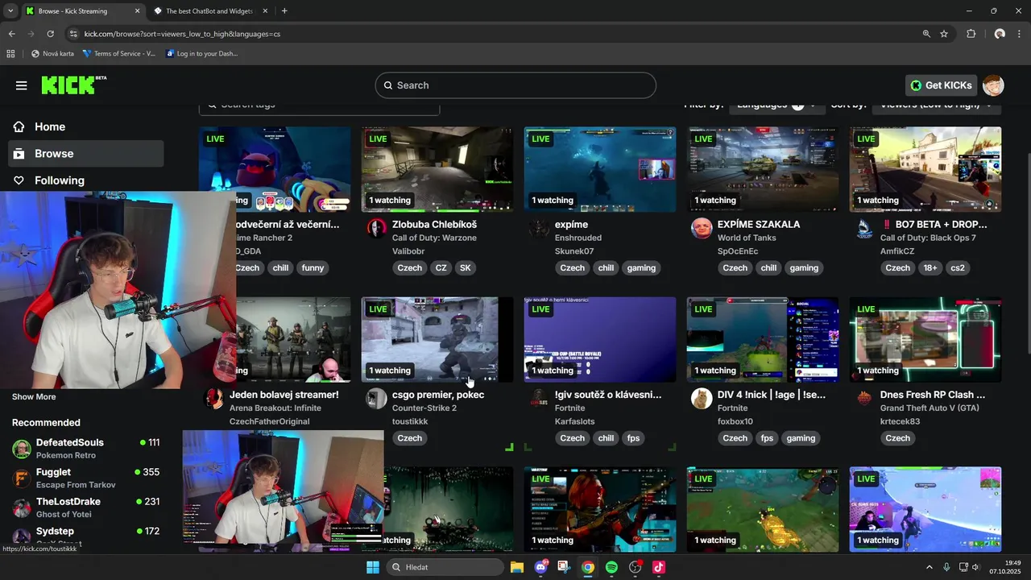Open Discord from the taskbar

540,567
